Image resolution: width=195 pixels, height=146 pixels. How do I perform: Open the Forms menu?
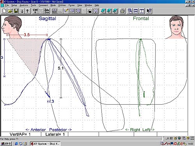71,5
